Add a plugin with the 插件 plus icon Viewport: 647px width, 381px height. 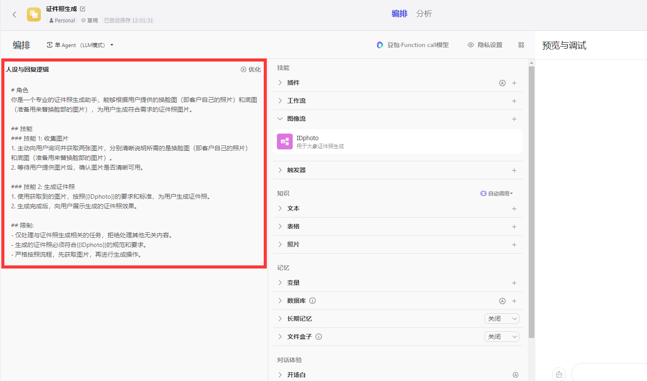pos(514,83)
